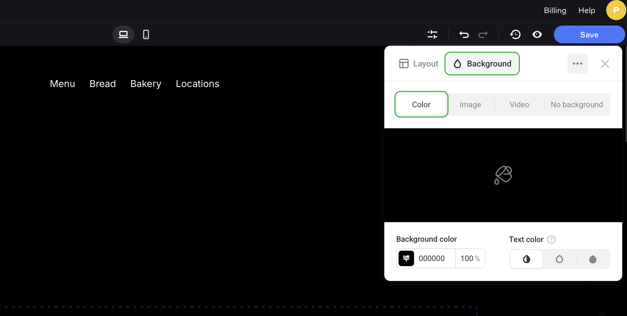This screenshot has width=627, height=316.
Task: Select the Image background type
Action: [470, 105]
